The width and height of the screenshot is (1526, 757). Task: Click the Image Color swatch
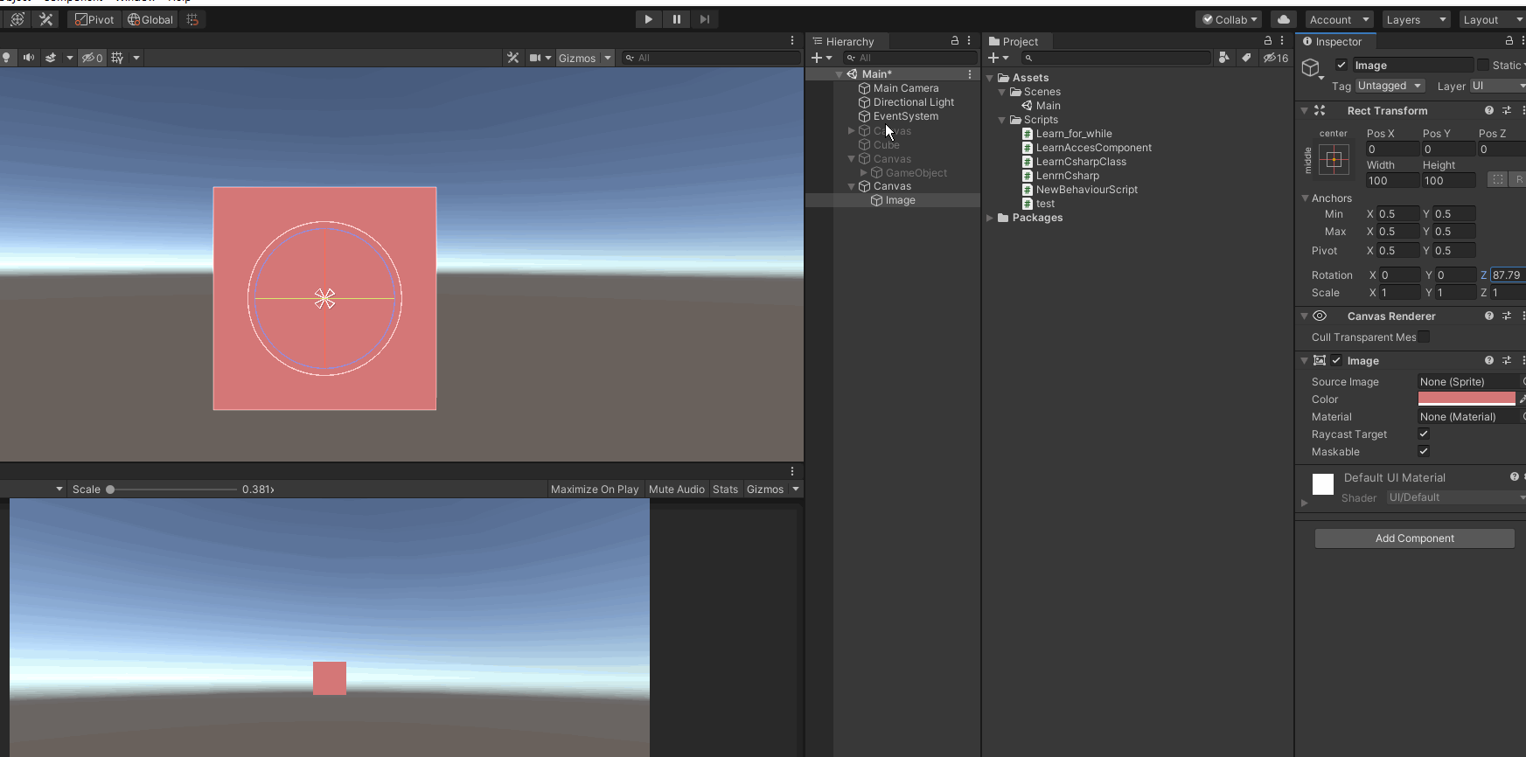click(1467, 399)
